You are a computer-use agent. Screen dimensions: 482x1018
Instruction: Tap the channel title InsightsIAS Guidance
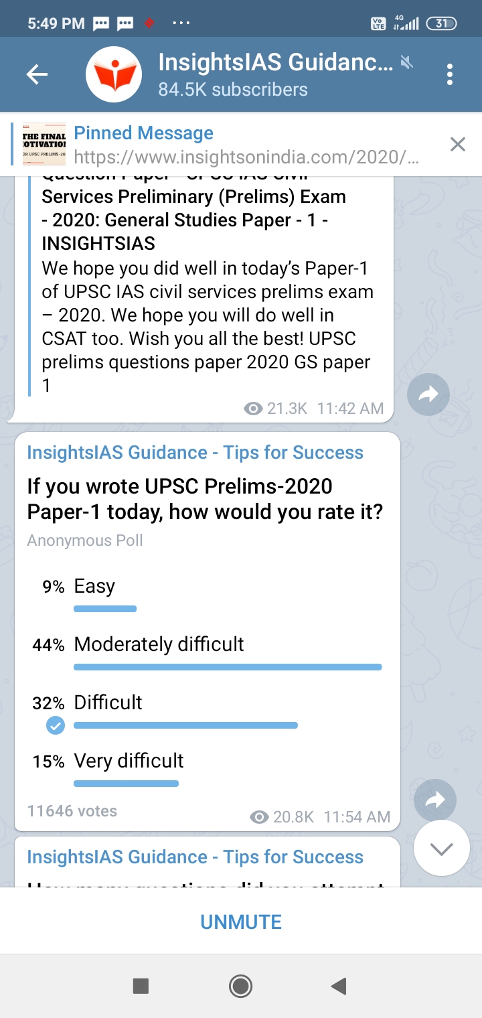point(275,62)
